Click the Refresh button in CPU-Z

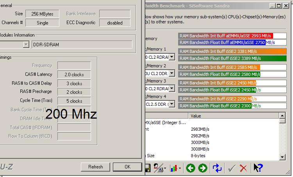pyautogui.click(x=95, y=167)
